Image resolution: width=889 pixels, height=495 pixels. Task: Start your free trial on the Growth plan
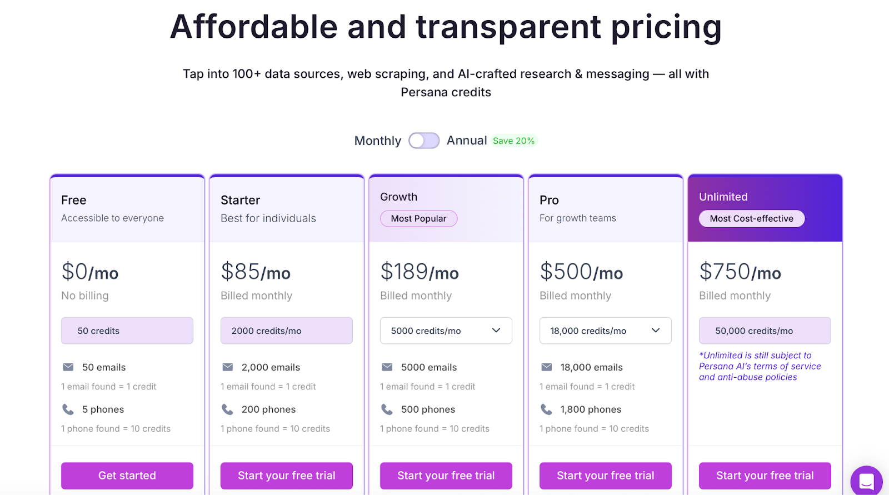(x=446, y=476)
